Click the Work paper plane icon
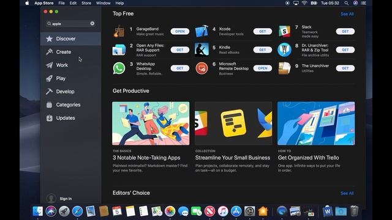The image size is (392, 220). [49, 65]
